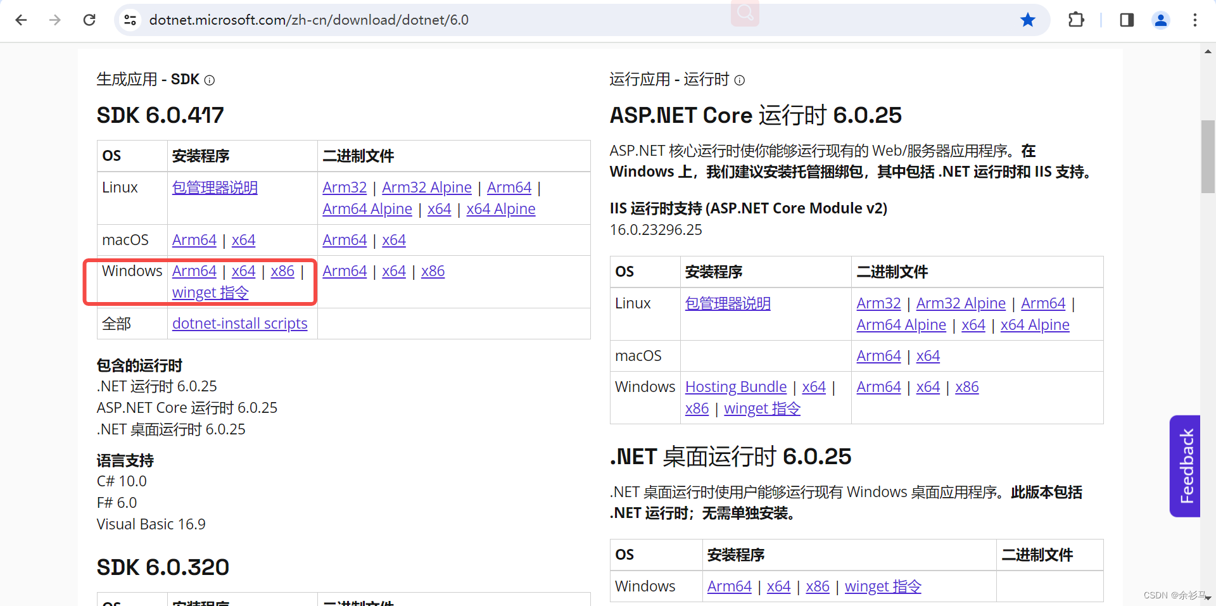Screen dimensions: 1216x606
Task: Open the dotnet-install scripts link
Action: tap(240, 324)
